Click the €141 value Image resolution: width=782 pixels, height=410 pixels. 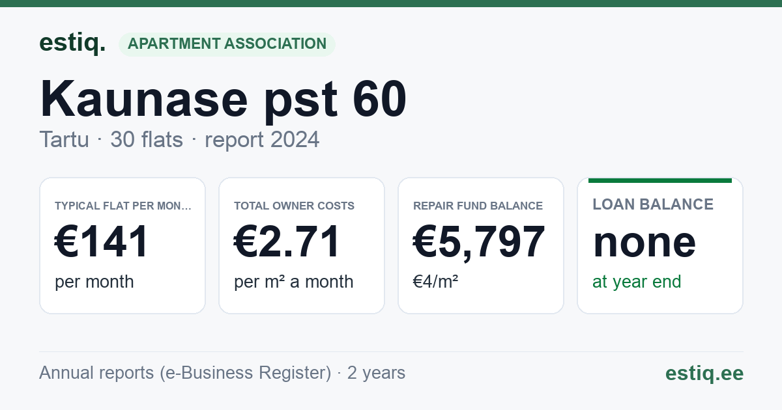click(102, 241)
